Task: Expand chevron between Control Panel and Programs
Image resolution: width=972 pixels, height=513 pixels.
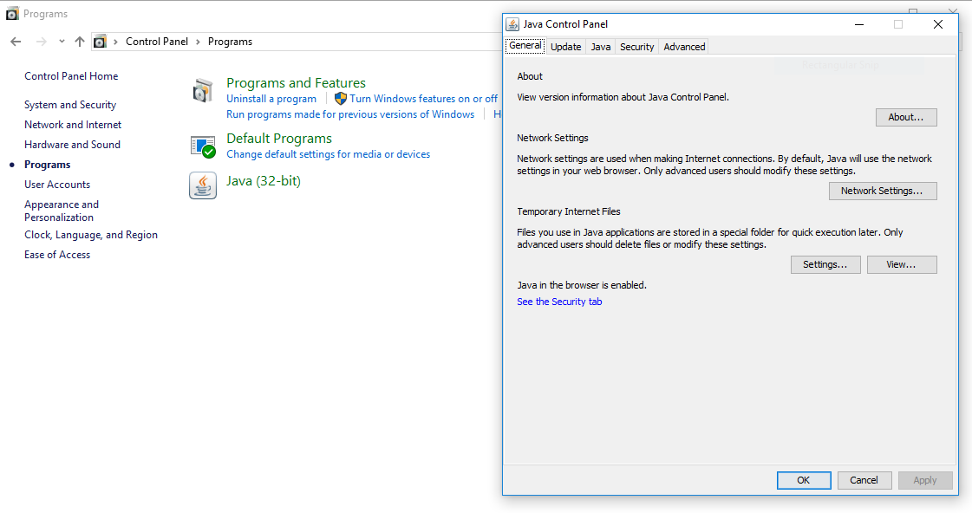Action: pyautogui.click(x=198, y=42)
